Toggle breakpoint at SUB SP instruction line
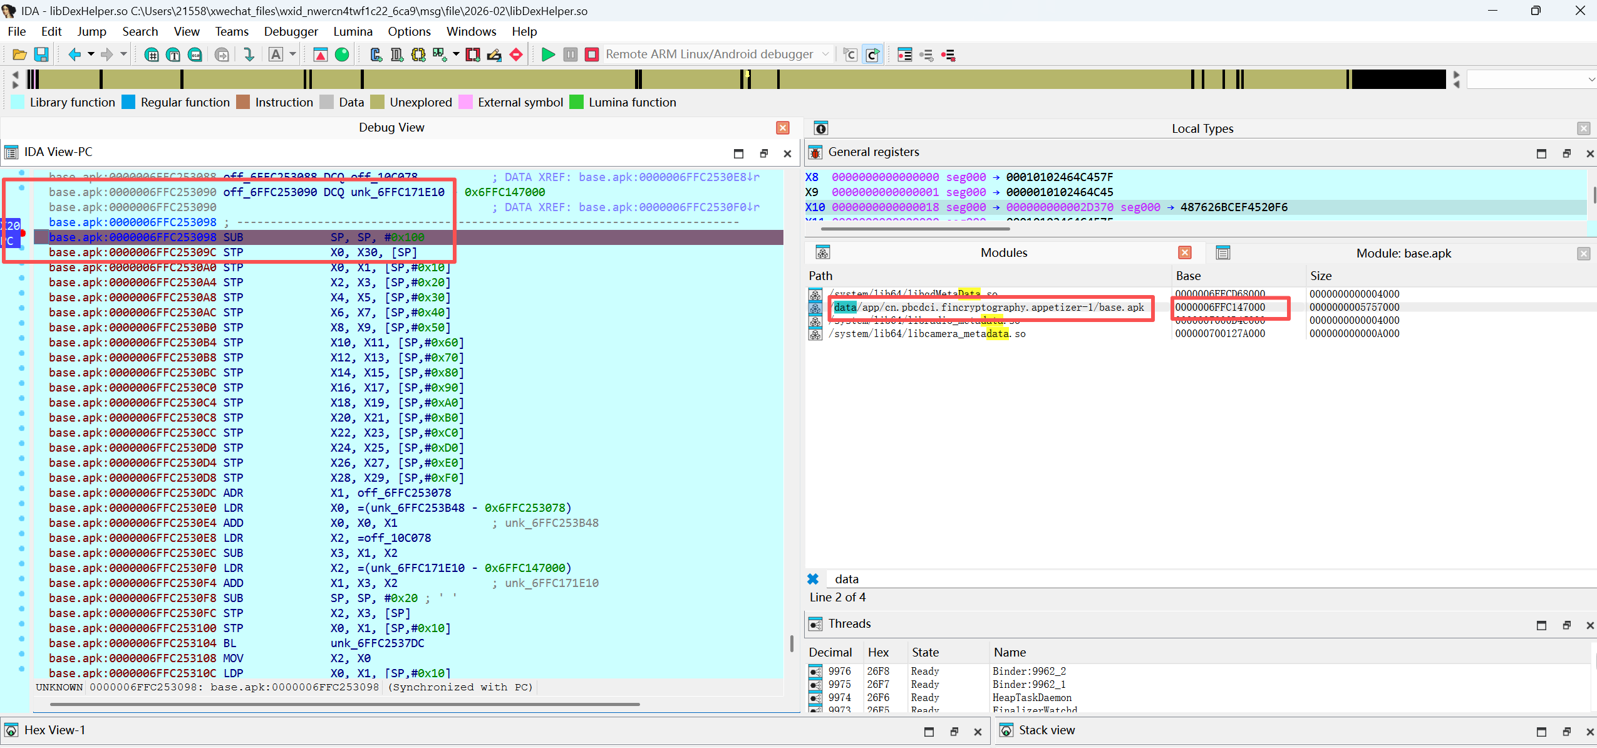This screenshot has width=1597, height=748. pos(22,234)
